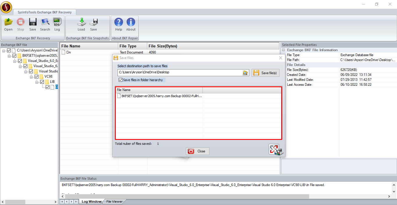Viewport: 397px width, 205px height.
Task: Go to first tab using navigation arrow
Action: pos(62,202)
